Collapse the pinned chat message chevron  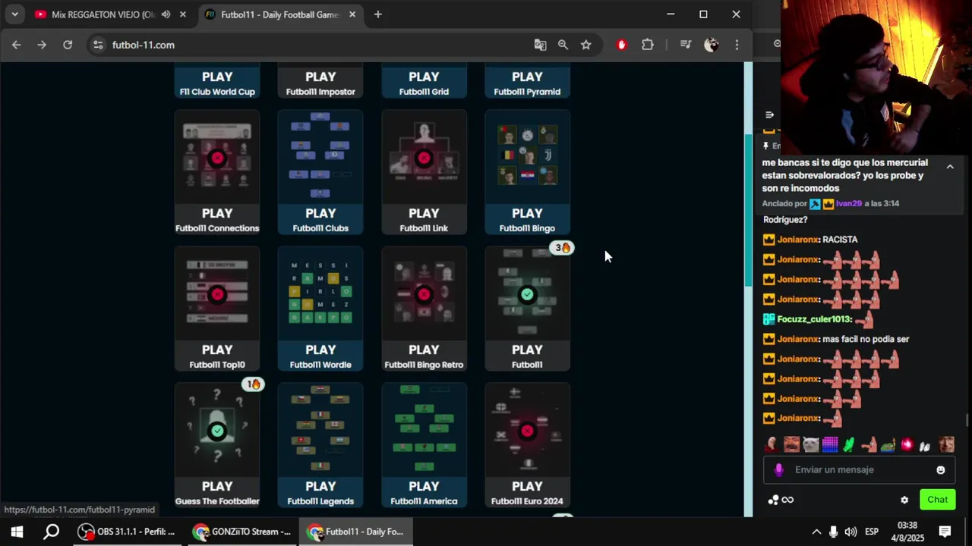pyautogui.click(x=950, y=166)
